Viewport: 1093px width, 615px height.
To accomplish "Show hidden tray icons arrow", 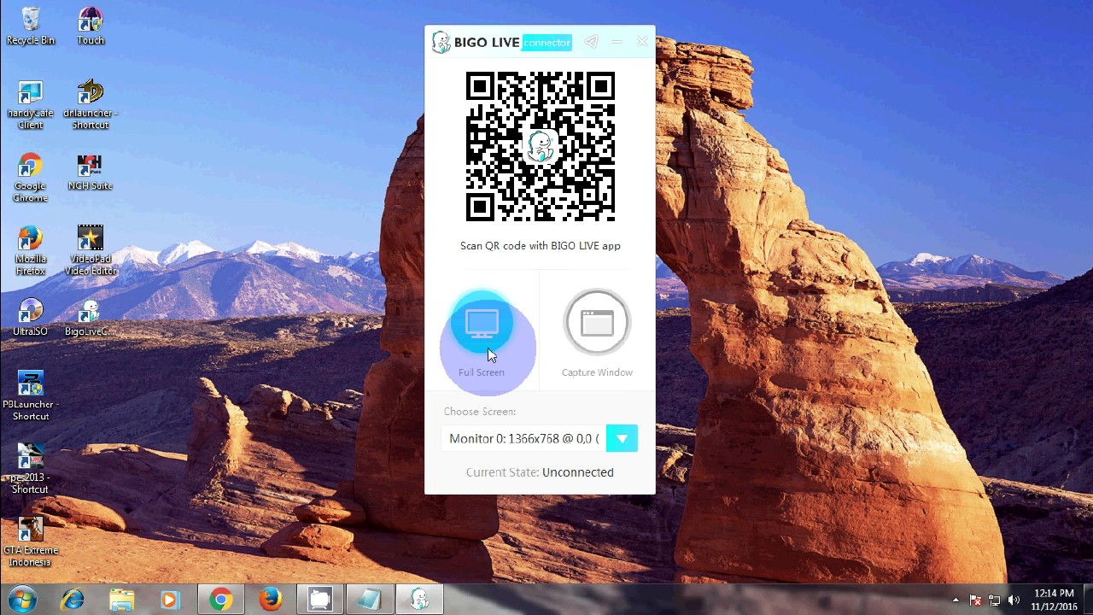I will coord(956,600).
